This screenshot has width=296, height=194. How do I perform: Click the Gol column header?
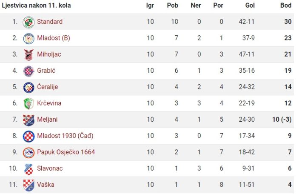pos(250,5)
